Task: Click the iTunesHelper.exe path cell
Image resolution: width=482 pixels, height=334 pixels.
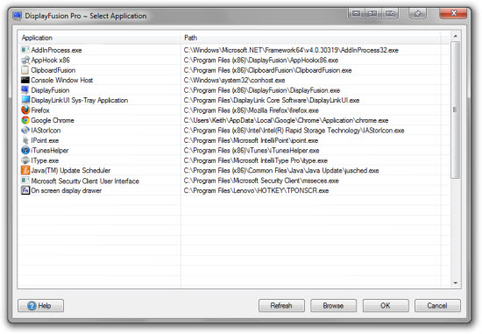Action: pos(252,151)
